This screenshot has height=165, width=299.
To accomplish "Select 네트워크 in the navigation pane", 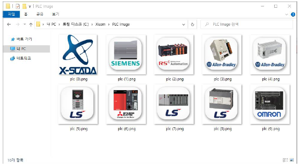I will 20,58.
